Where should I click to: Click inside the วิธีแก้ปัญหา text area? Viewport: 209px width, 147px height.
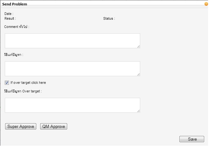tap(72, 69)
